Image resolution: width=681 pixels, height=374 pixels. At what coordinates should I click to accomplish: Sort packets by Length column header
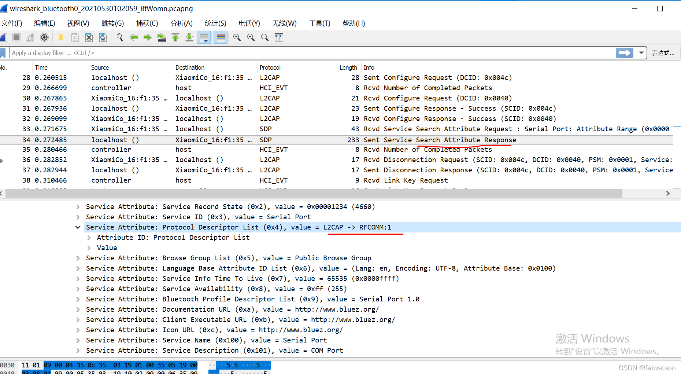click(x=348, y=67)
